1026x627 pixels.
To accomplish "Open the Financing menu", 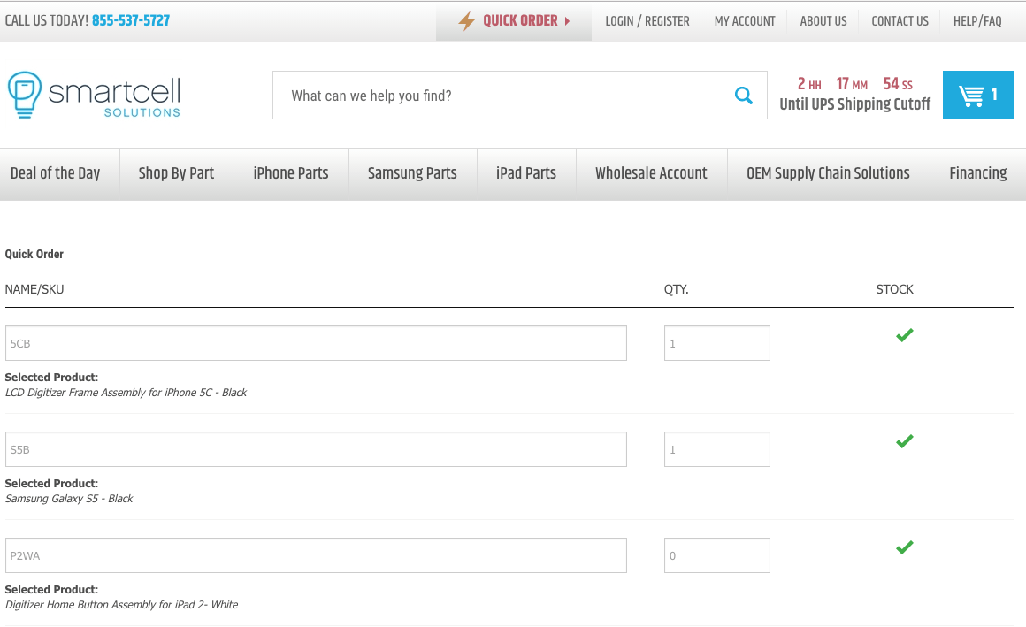I will (x=977, y=173).
